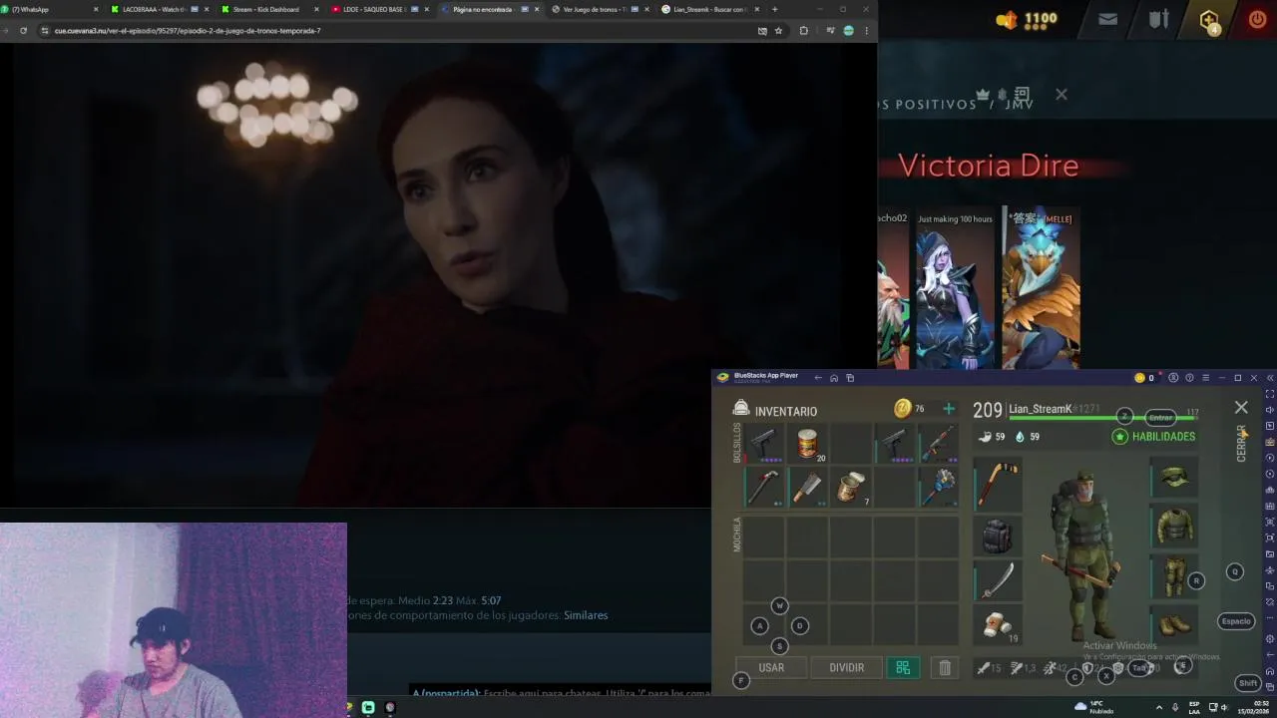Select the cleaver item in inventory

[x=808, y=487]
